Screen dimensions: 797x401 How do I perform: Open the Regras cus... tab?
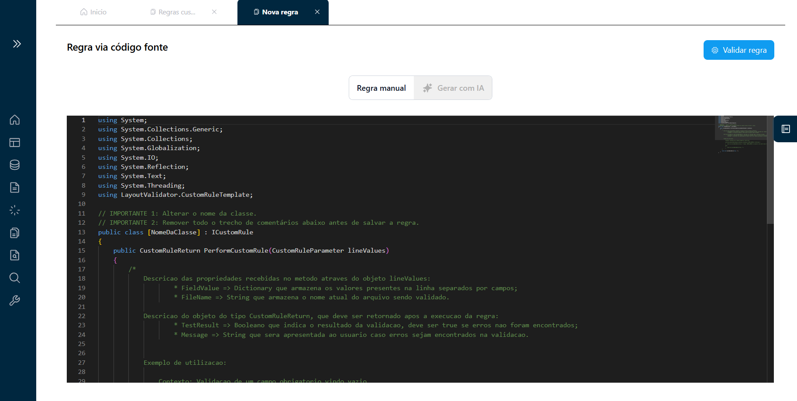pos(174,12)
